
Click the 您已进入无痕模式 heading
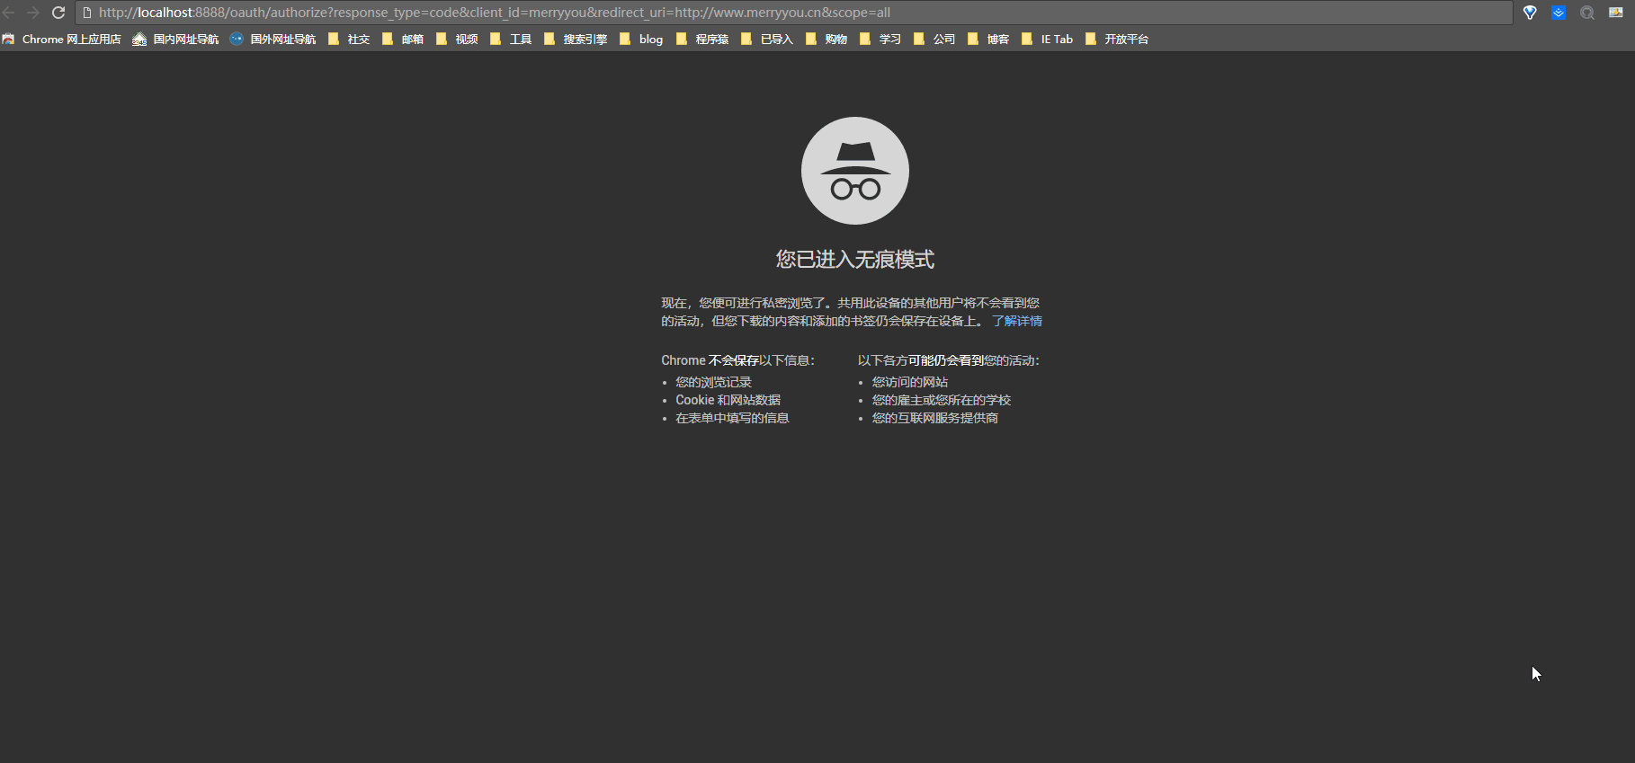pos(855,260)
